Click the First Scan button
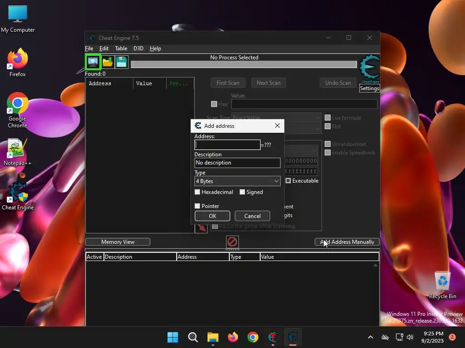 coord(228,83)
